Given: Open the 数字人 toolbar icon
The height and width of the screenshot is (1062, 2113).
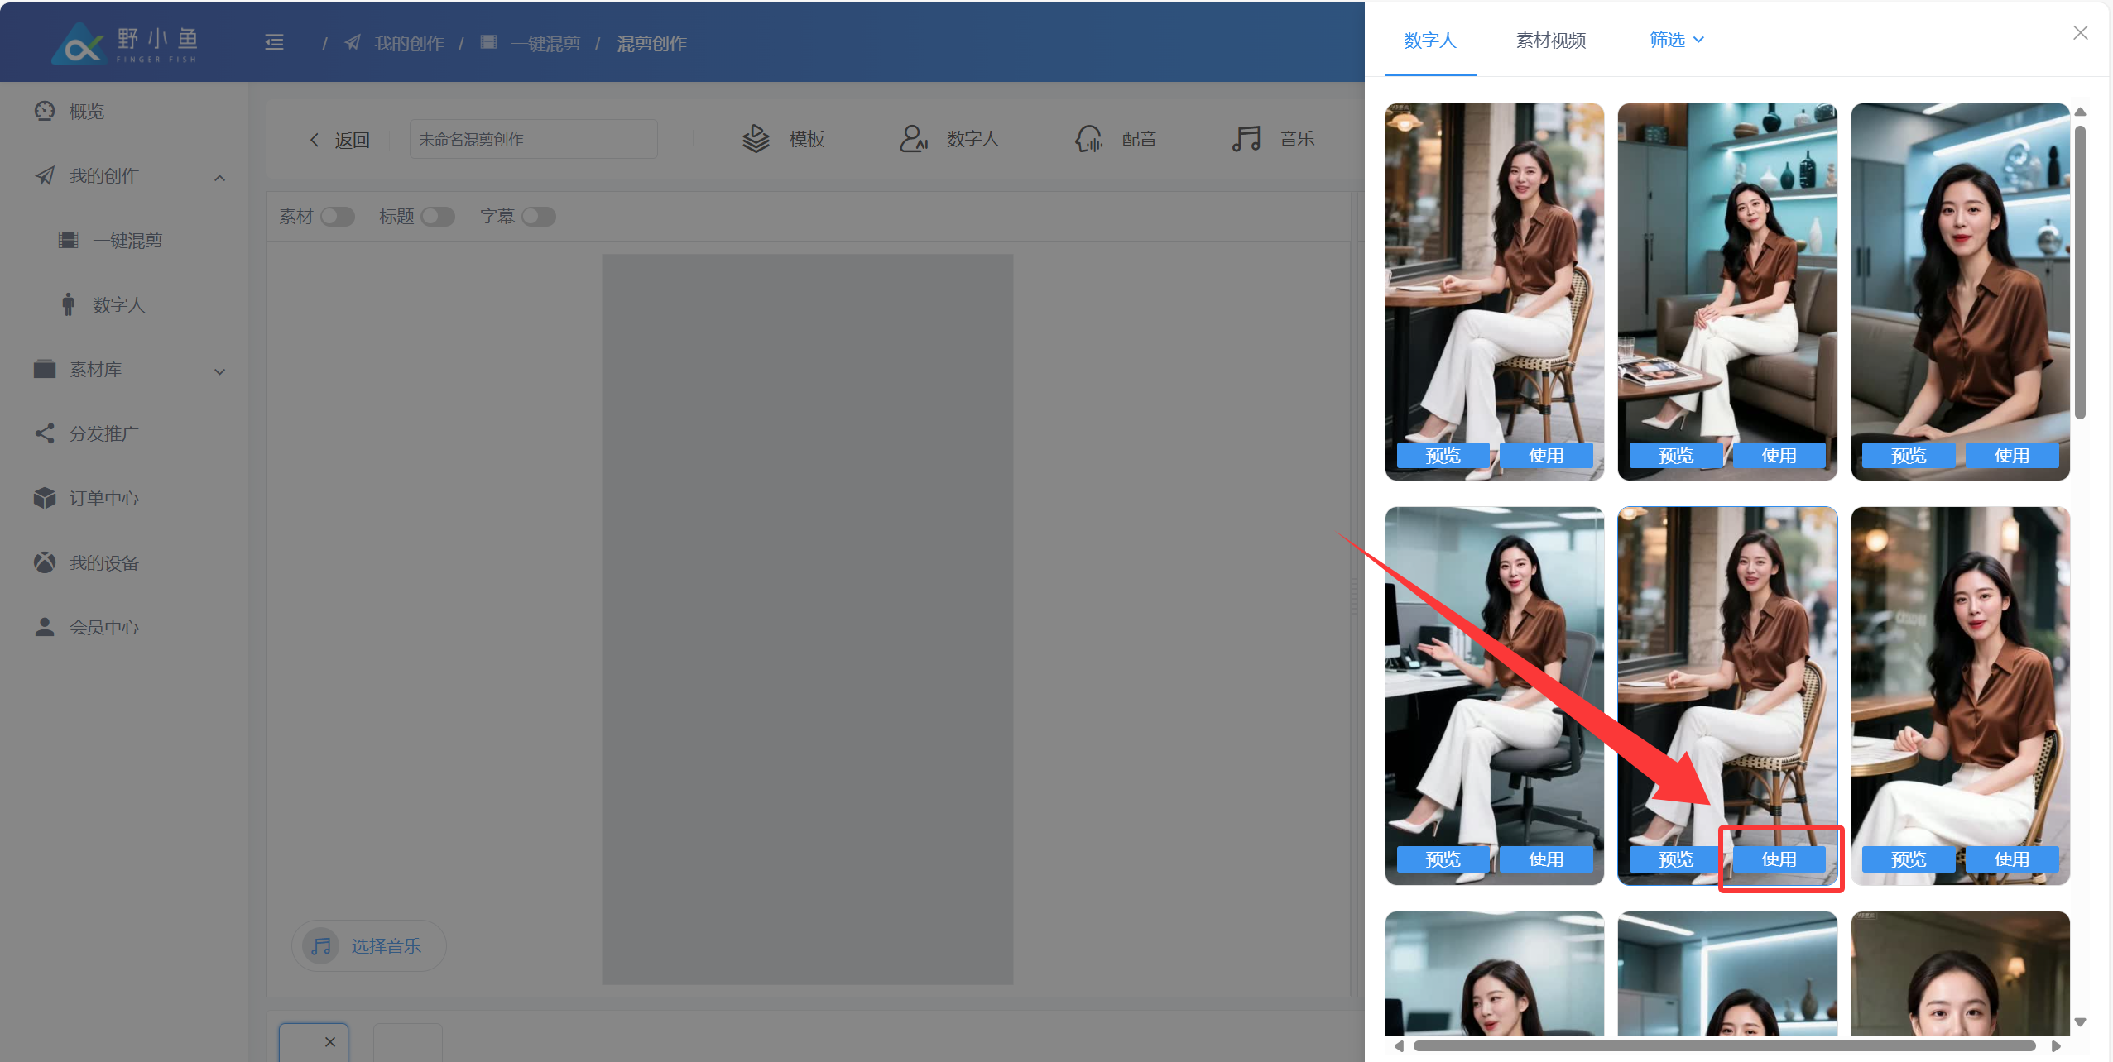Looking at the screenshot, I should (x=913, y=139).
